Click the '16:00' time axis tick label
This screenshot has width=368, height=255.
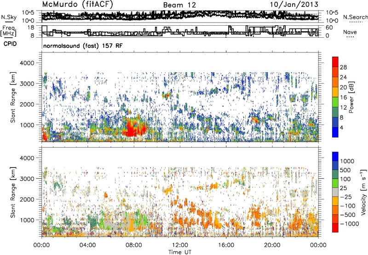tap(226, 245)
